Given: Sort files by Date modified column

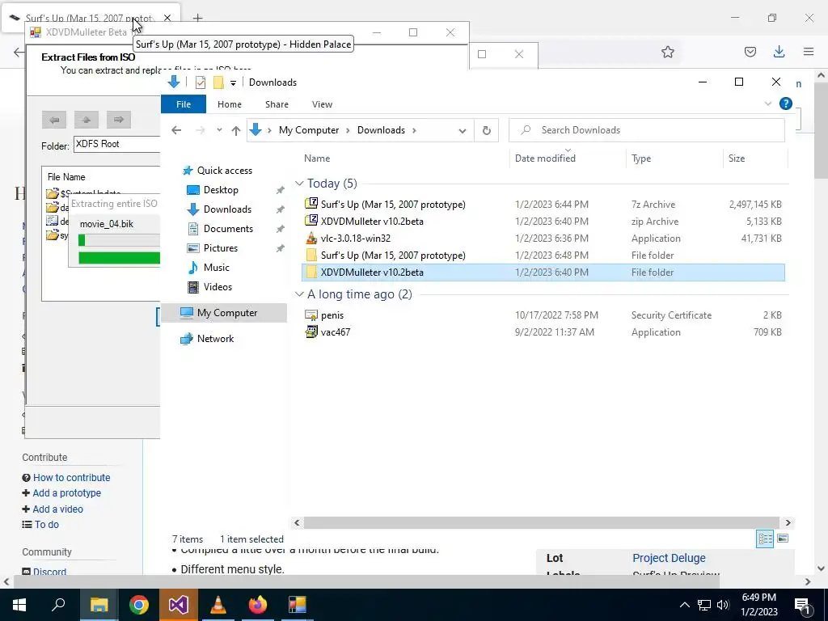Looking at the screenshot, I should [545, 158].
